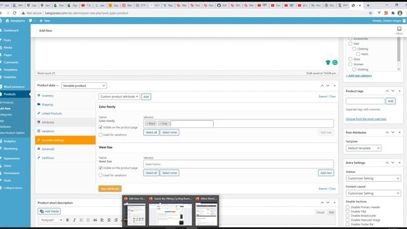
Task: Check the Men category checkbox
Action: tap(350, 44)
